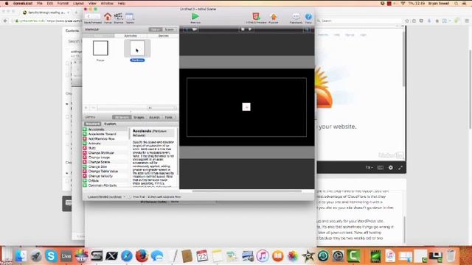Click the play control in scene header
Screen dimensions: 472x265
point(250,29)
